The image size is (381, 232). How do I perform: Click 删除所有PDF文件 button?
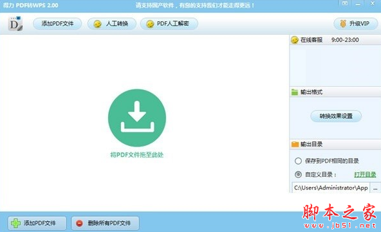[x=105, y=223]
